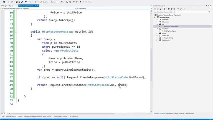The width and height of the screenshot is (213, 120).
Task: Click ProductData type name on line 40
Action: point(69,51)
